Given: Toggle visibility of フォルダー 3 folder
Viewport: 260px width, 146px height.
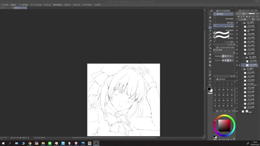Looking at the screenshot, I should click(237, 23).
